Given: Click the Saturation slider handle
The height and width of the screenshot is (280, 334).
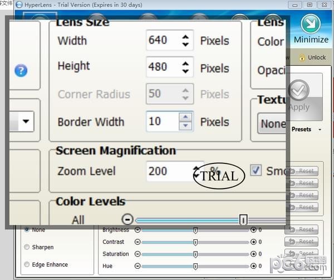Looking at the screenshot, I should pyautogui.click(x=195, y=254).
